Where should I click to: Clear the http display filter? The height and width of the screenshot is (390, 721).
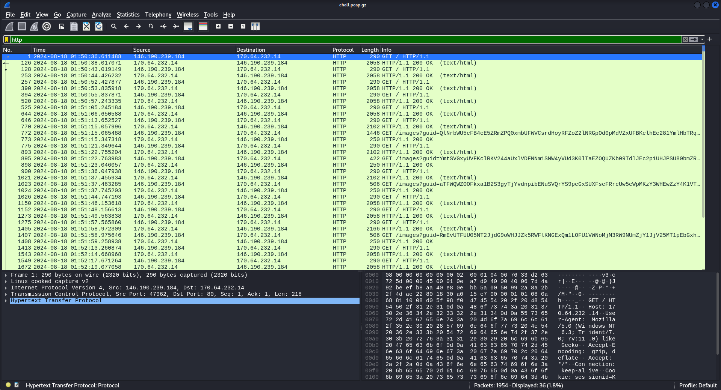click(x=685, y=39)
